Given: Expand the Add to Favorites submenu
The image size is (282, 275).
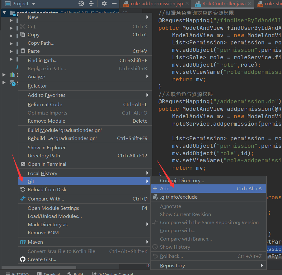Looking at the screenshot, I should tap(85, 95).
